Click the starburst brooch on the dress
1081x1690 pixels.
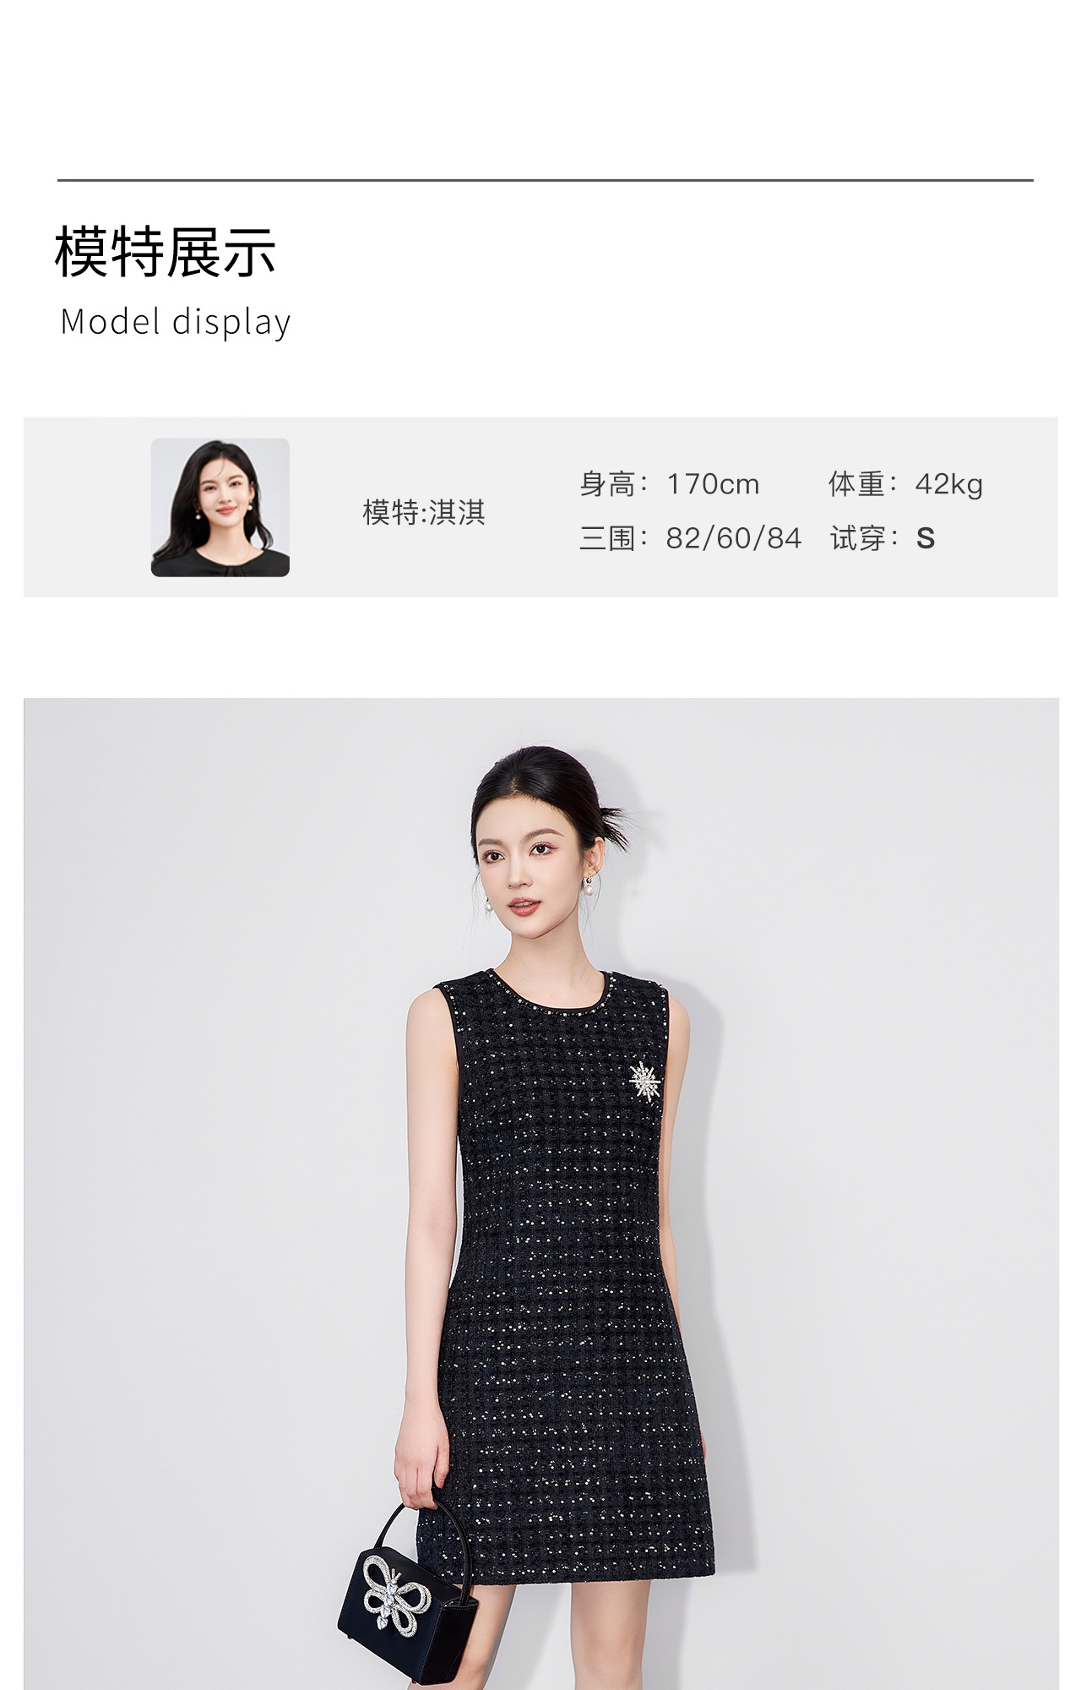(x=645, y=1081)
